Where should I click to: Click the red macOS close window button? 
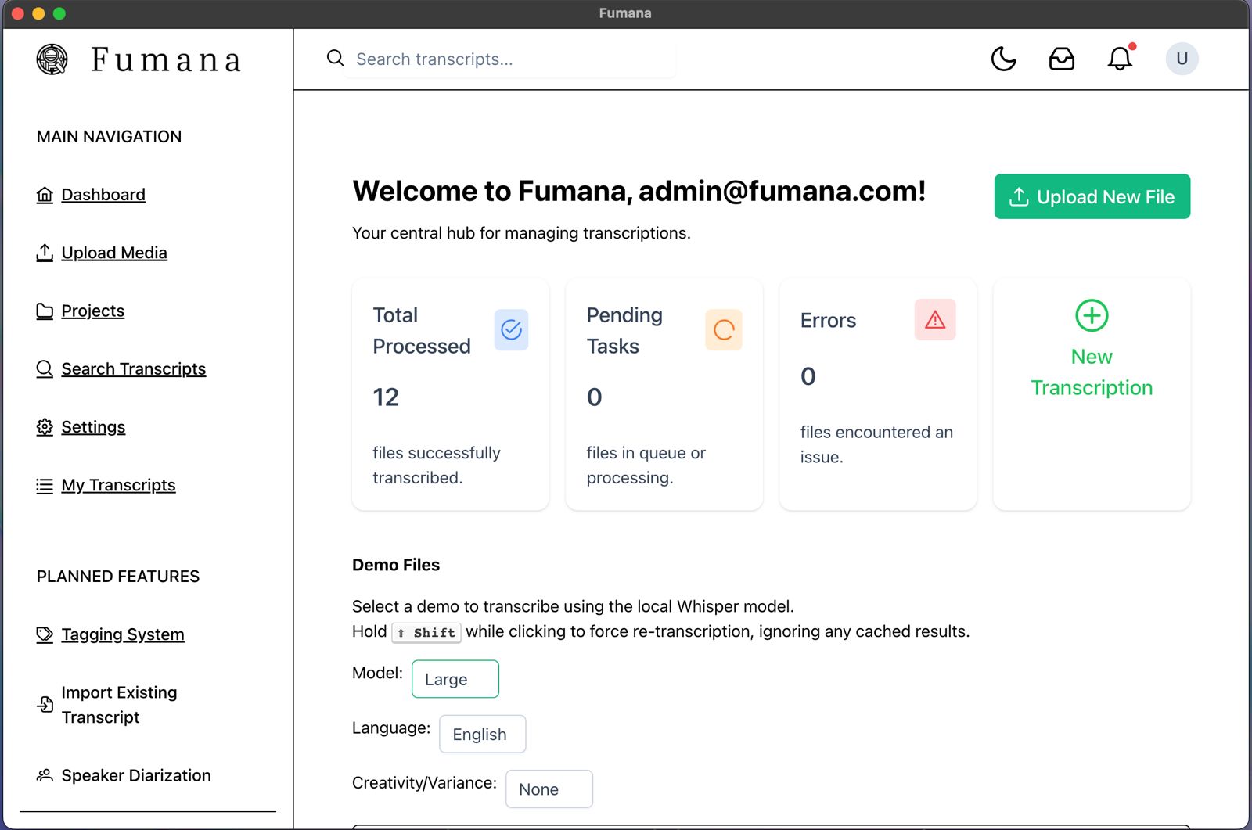point(17,13)
